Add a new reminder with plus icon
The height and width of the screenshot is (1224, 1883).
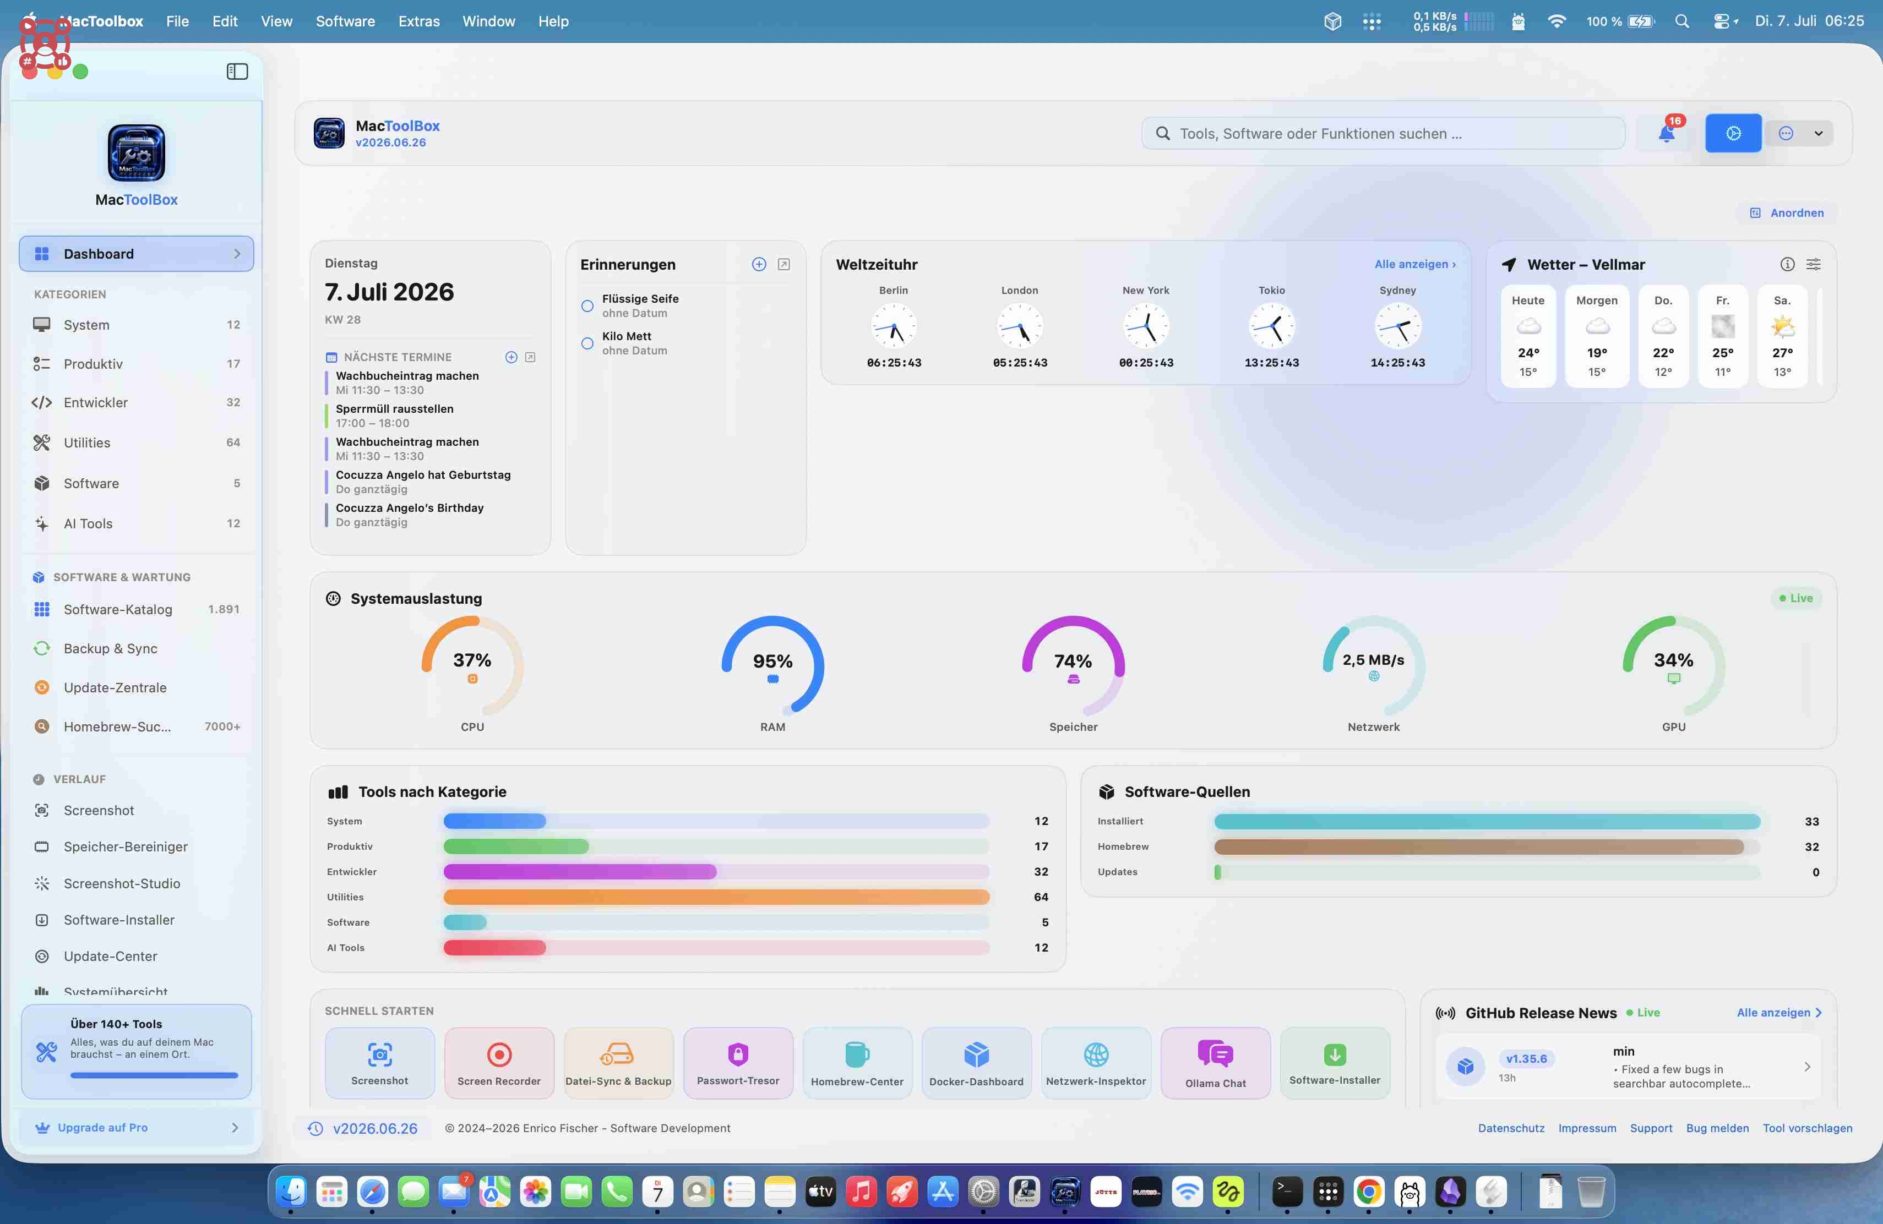(x=759, y=264)
